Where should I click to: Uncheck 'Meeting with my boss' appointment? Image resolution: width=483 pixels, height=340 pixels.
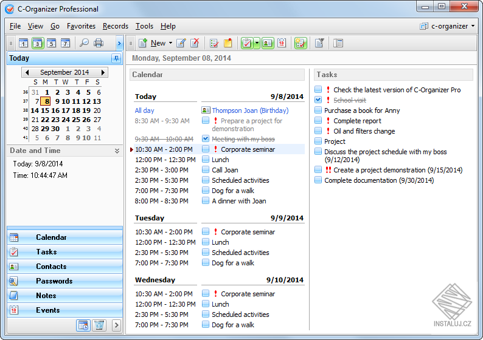(x=206, y=138)
